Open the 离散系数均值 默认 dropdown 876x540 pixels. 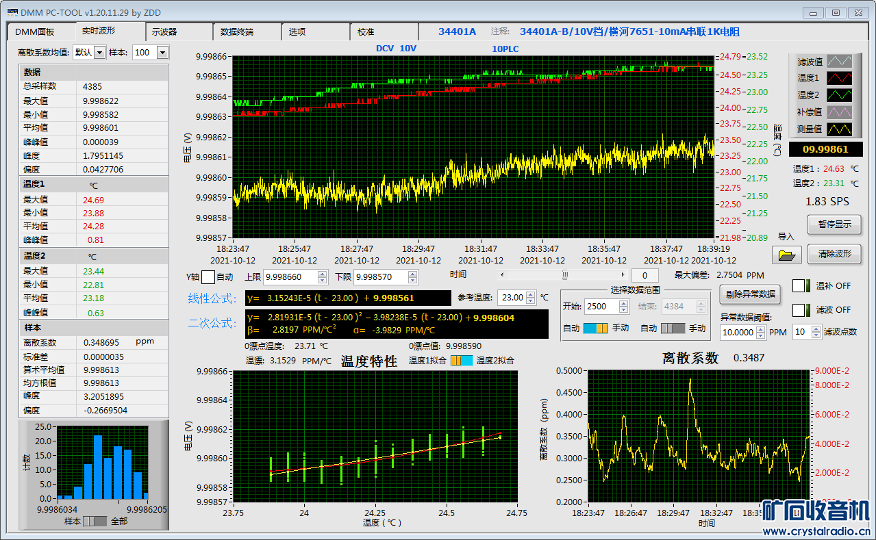pos(99,53)
